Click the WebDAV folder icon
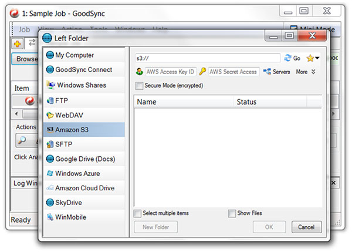This screenshot has height=252, width=352. [50, 115]
